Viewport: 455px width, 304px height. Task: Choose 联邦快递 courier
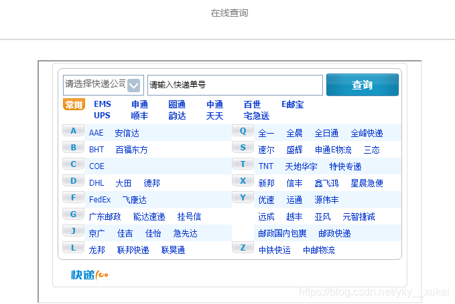tap(133, 250)
